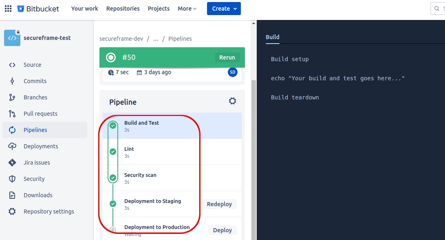Click the Bitbucket logo

coord(38,9)
